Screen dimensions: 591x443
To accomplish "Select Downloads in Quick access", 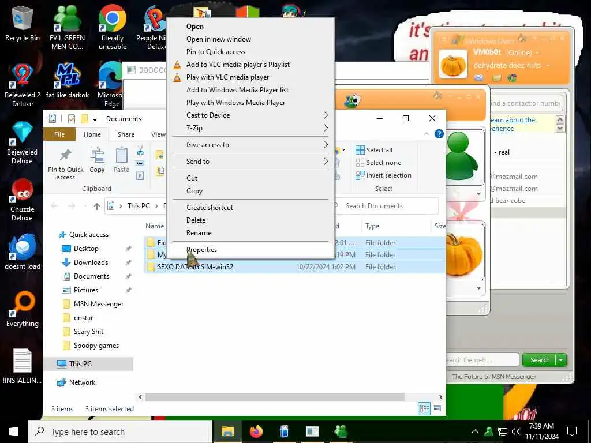I will point(91,262).
